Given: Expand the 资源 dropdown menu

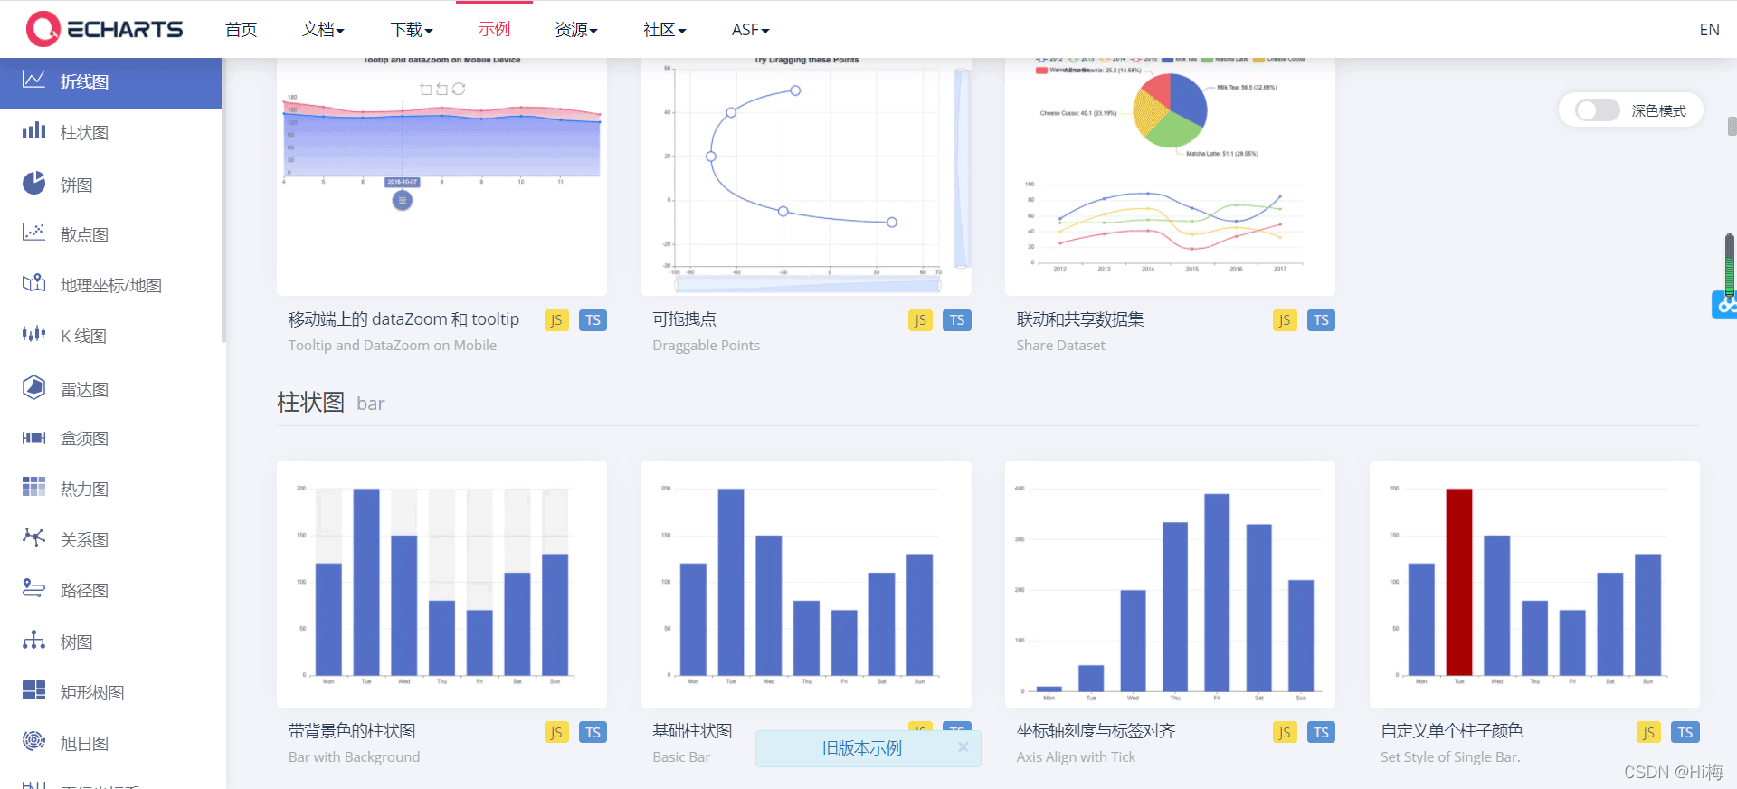Looking at the screenshot, I should coord(576,30).
